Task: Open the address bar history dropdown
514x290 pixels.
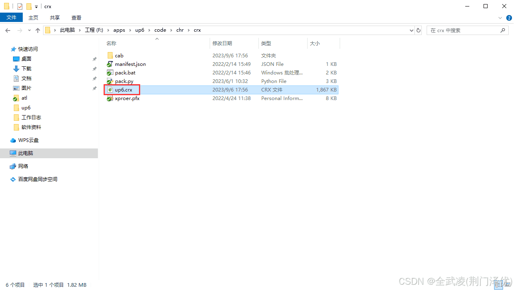Action: coord(411,31)
